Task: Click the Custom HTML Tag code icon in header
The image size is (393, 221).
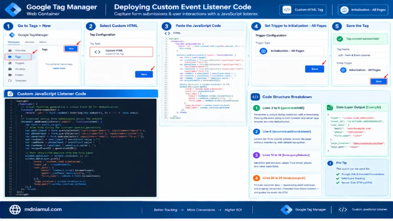Action: point(287,10)
